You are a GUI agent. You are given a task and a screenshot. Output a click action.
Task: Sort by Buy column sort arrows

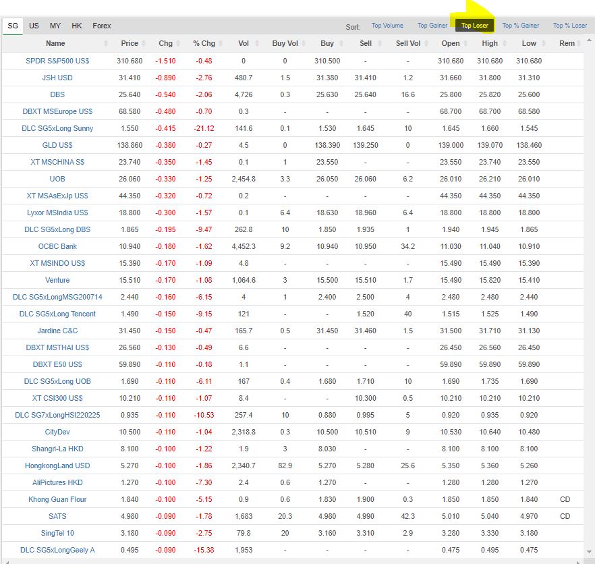tap(341, 44)
